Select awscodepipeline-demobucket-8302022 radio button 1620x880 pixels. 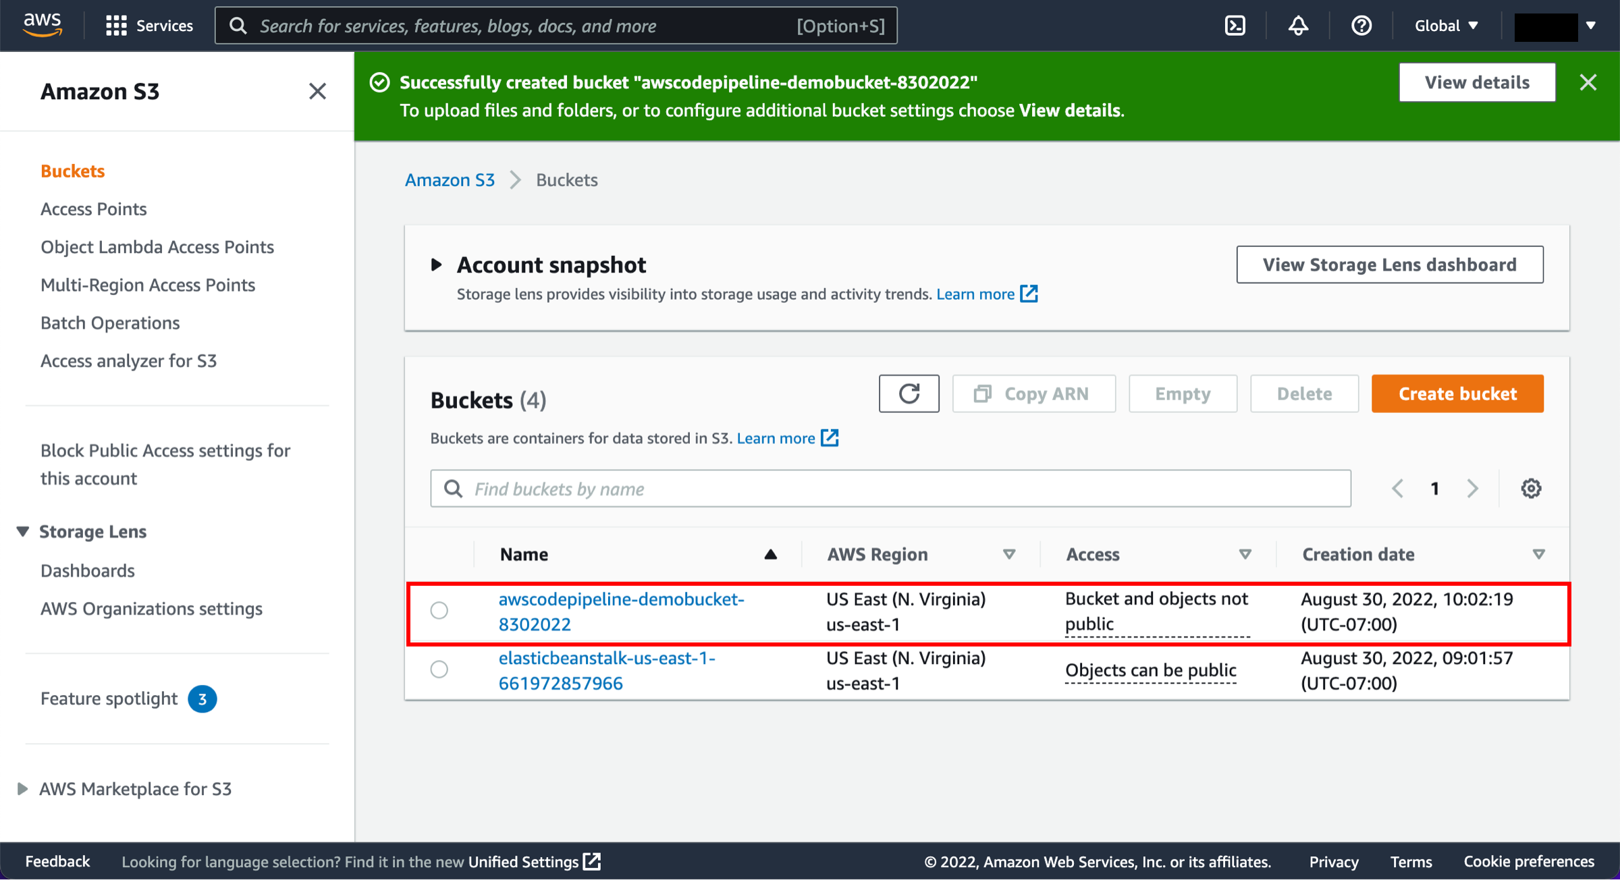(x=439, y=610)
